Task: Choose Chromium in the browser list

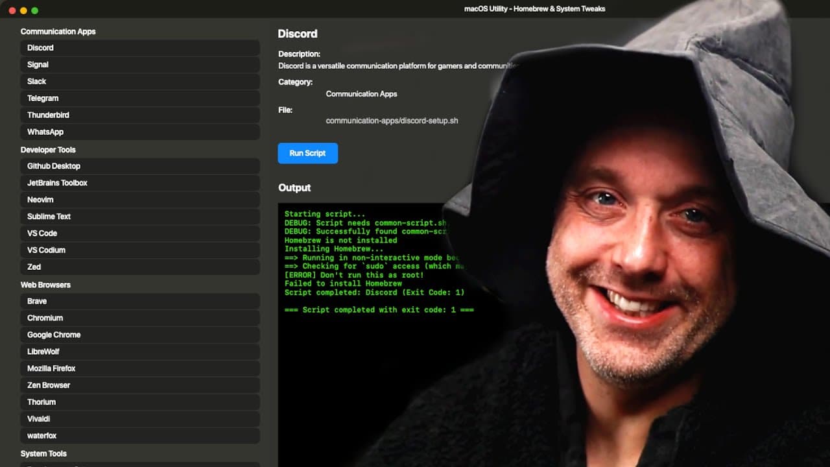Action: pos(140,318)
